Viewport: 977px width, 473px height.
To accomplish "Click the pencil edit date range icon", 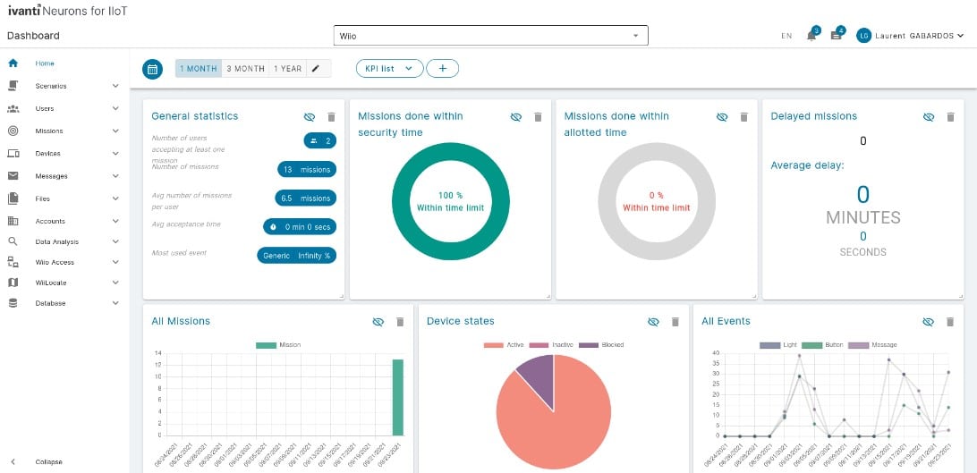I will [x=315, y=69].
